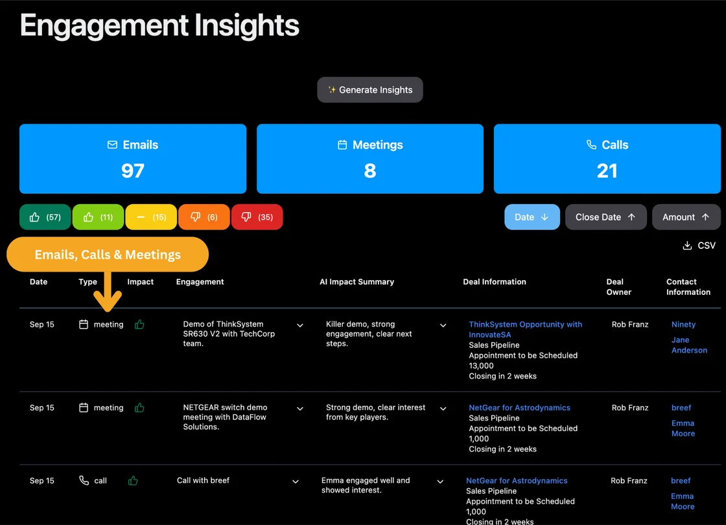
Task: Open the ThinkSystem Opportunity with InnovateSA deal
Action: 525,329
